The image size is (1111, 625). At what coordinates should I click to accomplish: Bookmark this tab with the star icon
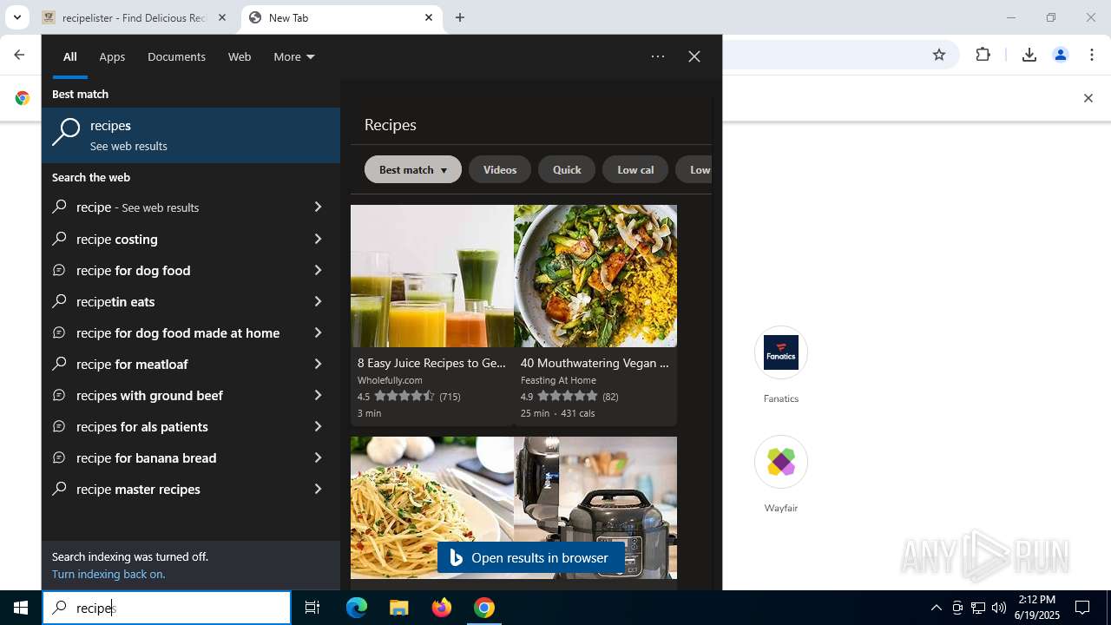coord(938,55)
